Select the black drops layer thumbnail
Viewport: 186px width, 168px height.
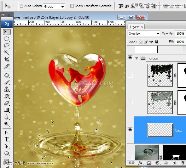[x=160, y=75]
